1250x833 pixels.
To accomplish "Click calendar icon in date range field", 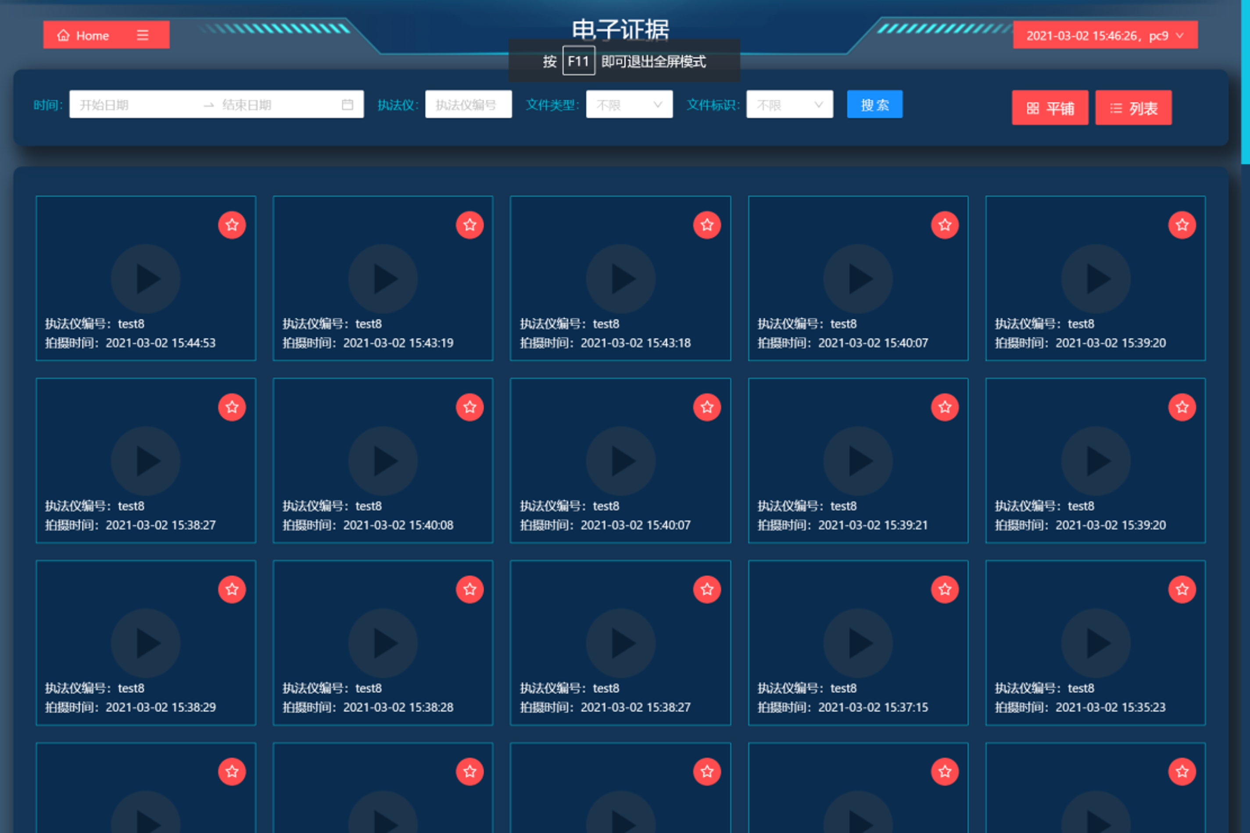I will tap(347, 105).
